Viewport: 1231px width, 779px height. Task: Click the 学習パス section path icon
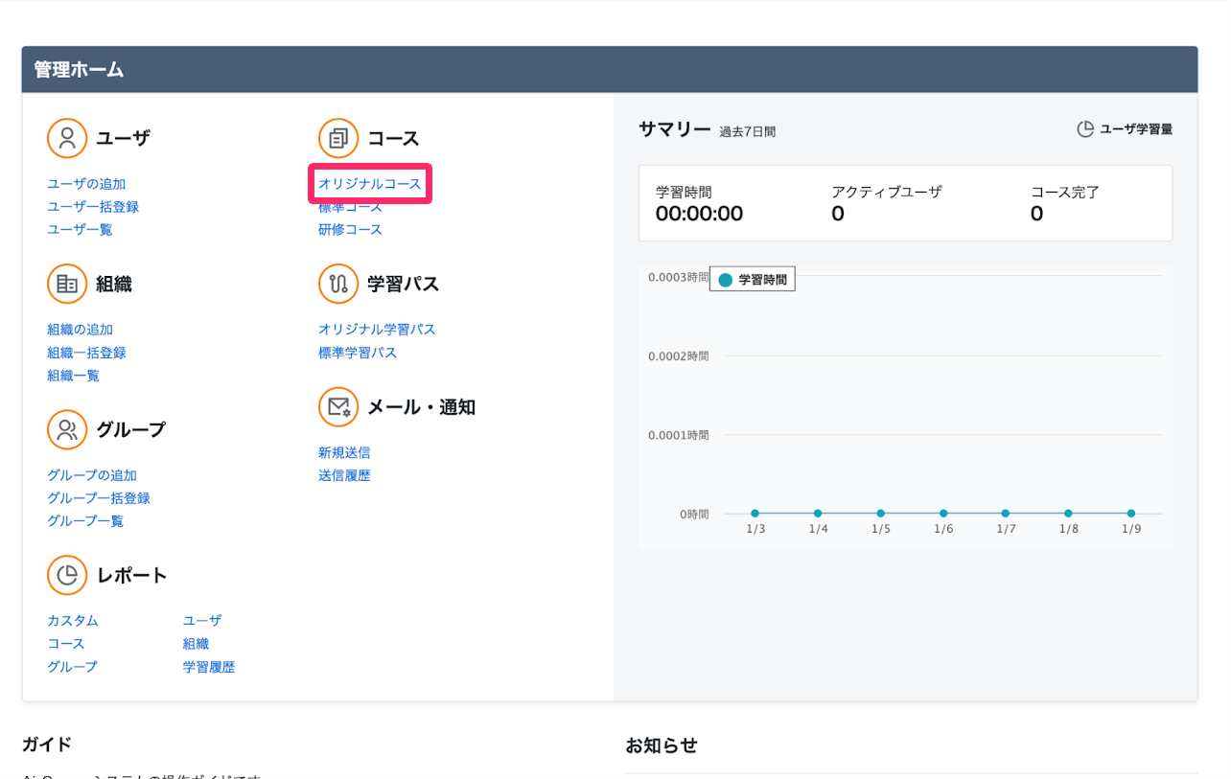338,284
